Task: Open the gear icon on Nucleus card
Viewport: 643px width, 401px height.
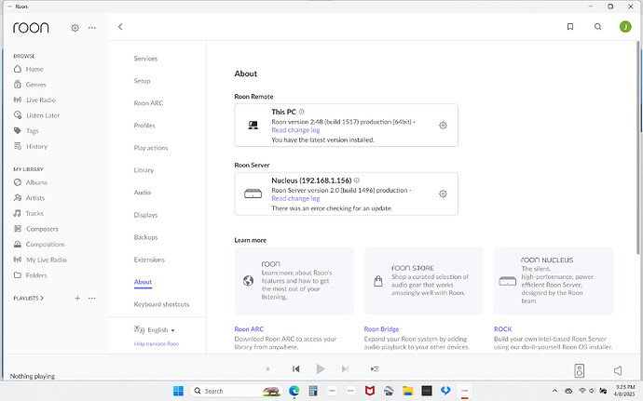Action: point(443,194)
